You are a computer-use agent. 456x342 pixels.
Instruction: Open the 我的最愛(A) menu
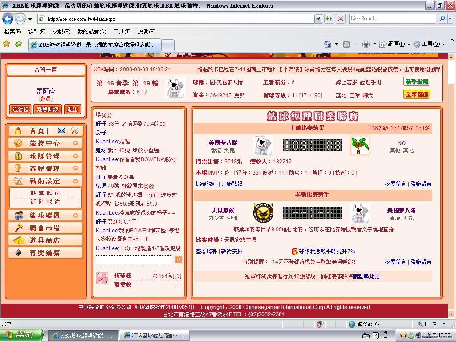(x=92, y=32)
